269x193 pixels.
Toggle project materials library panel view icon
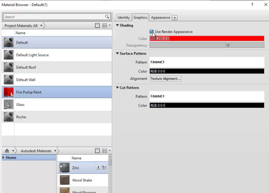point(97,25)
